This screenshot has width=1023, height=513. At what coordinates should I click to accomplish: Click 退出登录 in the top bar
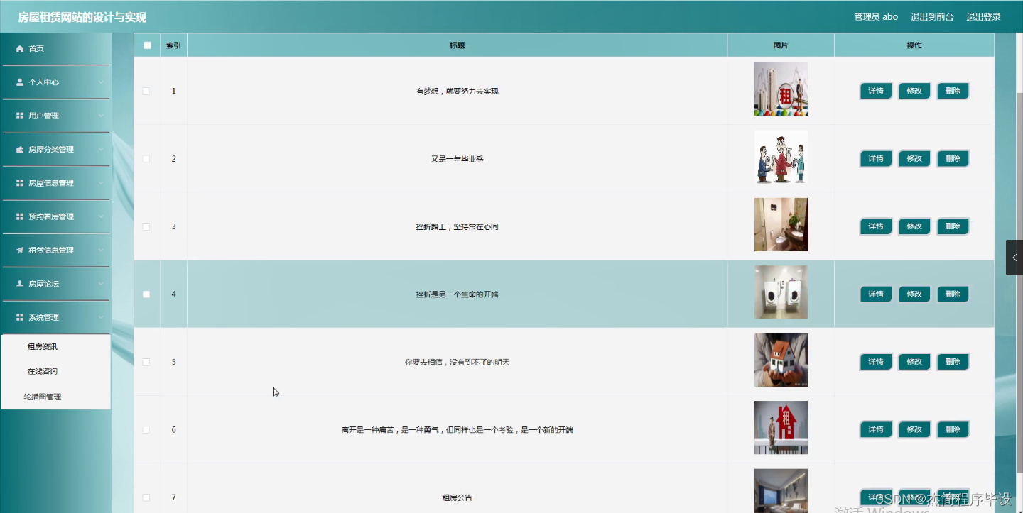tap(983, 16)
